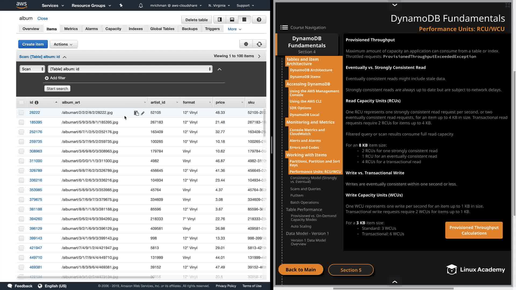The image size is (516, 290).
Task: Click the AWS notifications bell icon
Action: coord(141,5)
